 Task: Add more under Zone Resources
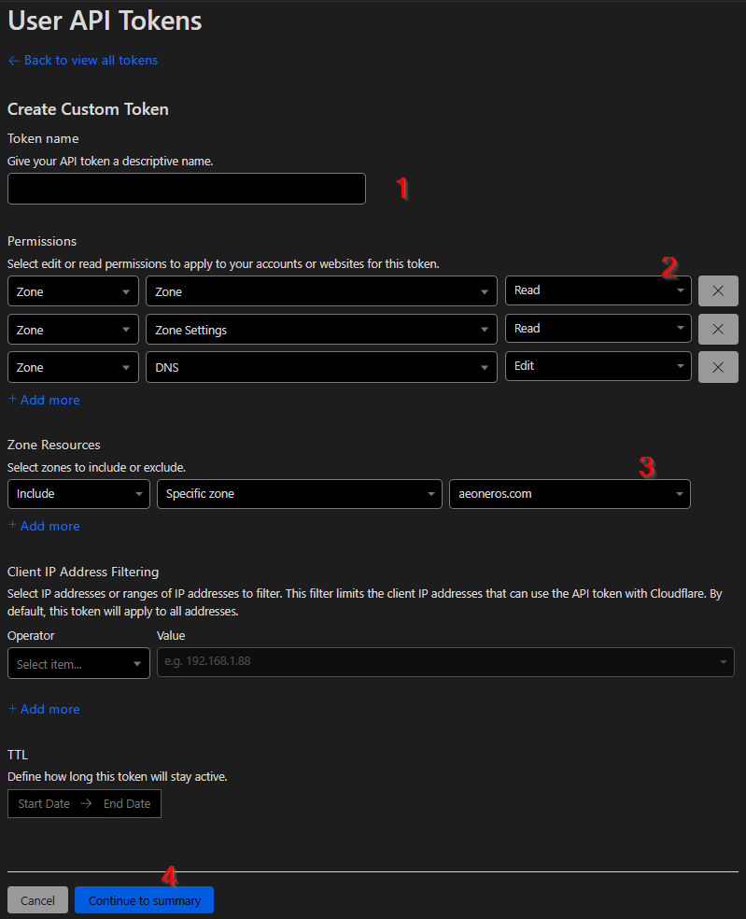coord(44,526)
